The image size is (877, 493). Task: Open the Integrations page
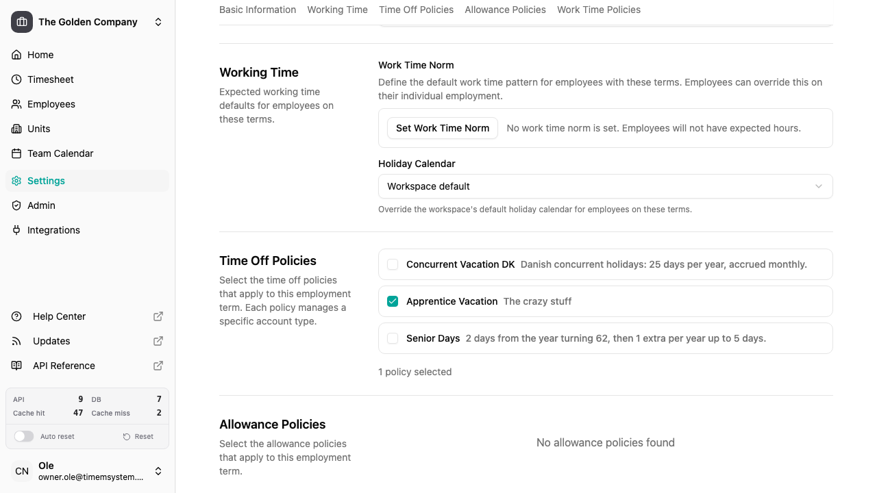[54, 229]
